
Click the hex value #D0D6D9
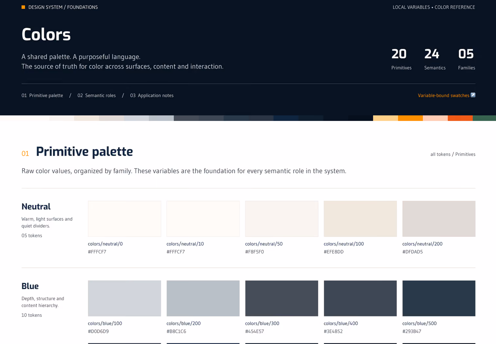click(98, 332)
